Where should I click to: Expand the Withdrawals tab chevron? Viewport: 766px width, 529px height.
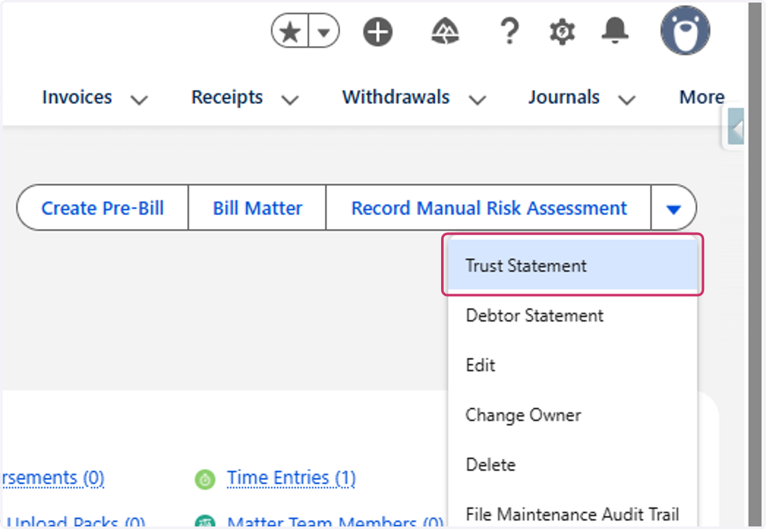[477, 100]
